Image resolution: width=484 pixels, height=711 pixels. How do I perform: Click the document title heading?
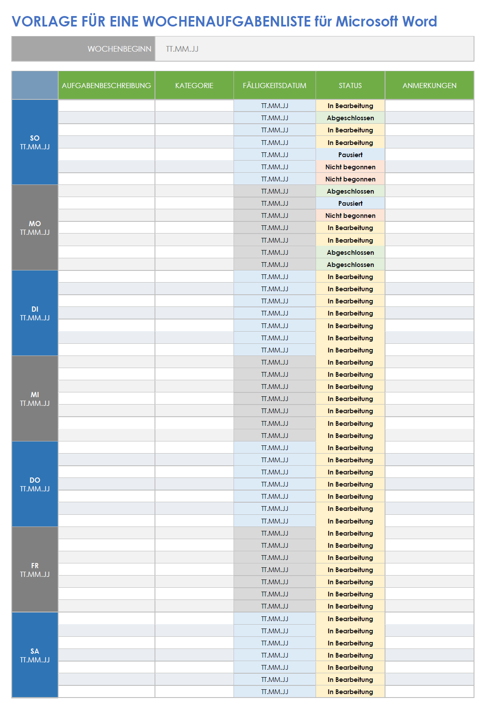(x=224, y=21)
